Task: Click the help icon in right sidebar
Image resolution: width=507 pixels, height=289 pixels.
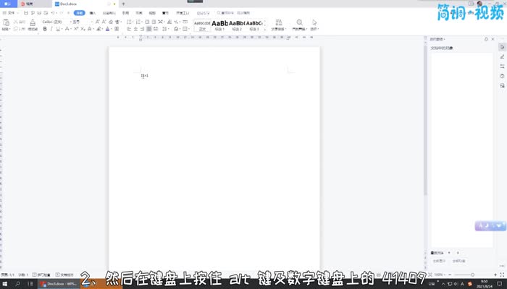Action: pos(502,76)
